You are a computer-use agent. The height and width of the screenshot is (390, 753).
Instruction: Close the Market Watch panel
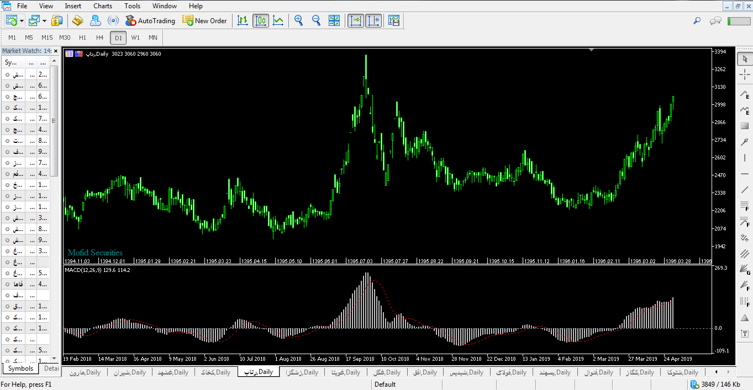point(56,51)
